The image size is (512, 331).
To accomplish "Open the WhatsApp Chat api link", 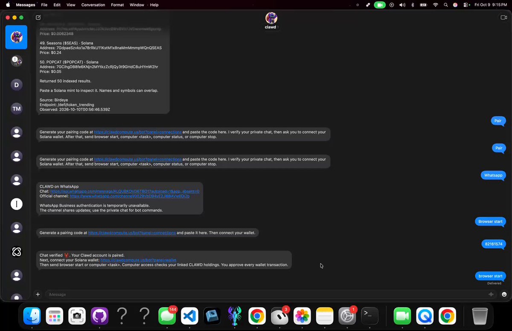I will [125, 192].
